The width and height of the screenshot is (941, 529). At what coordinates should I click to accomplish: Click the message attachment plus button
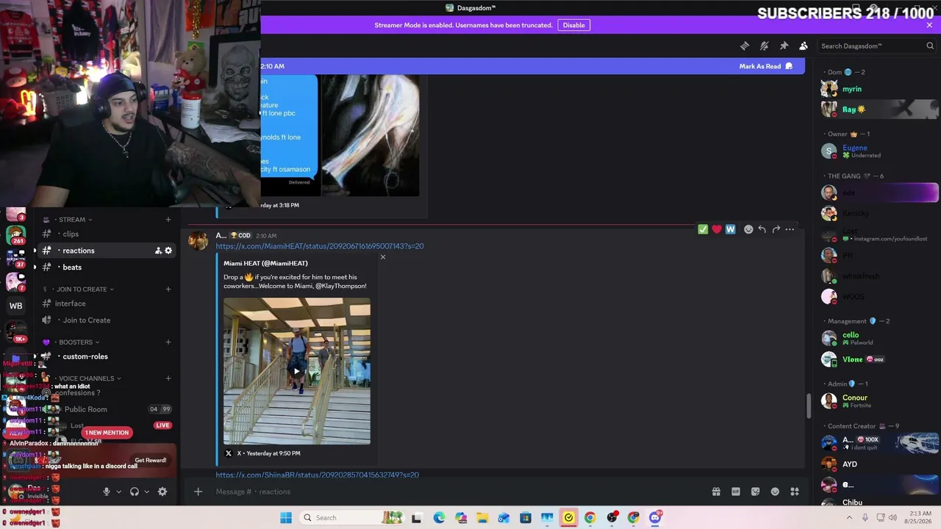coord(198,492)
